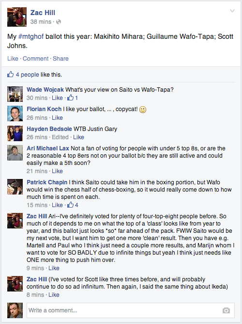Screen dimensions: 242x324
Task: Like Ari Michael Lax's comment
Action: [x=57, y=171]
